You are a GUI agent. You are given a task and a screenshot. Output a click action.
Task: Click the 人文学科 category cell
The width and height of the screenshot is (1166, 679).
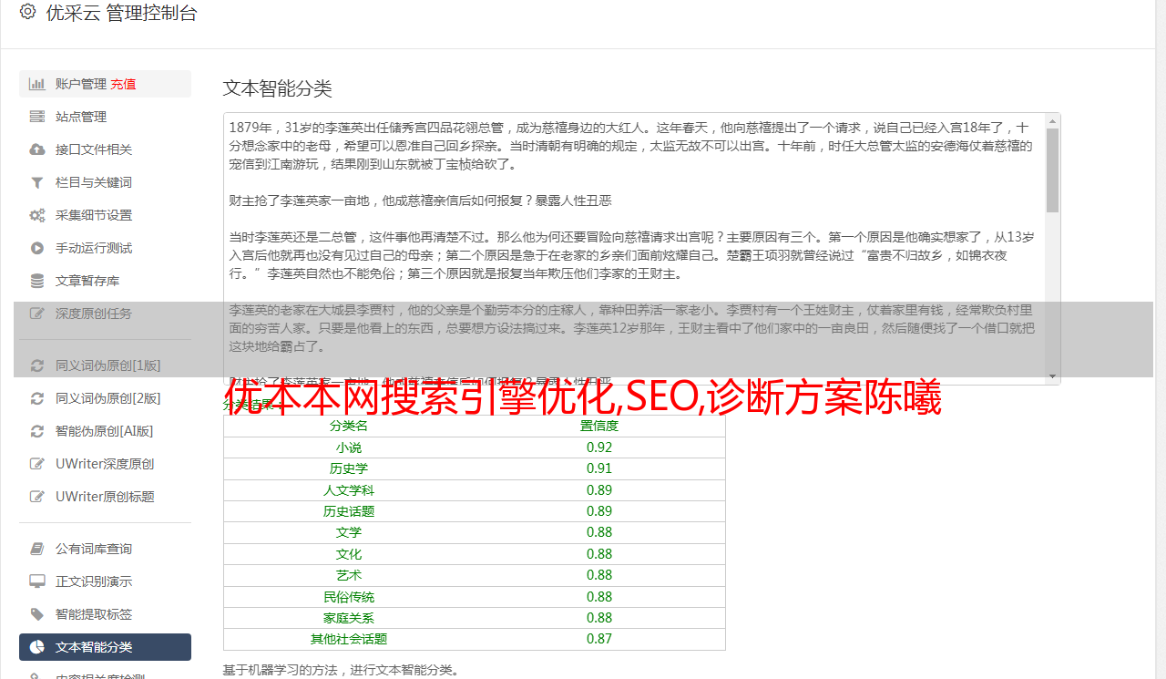pyautogui.click(x=349, y=490)
